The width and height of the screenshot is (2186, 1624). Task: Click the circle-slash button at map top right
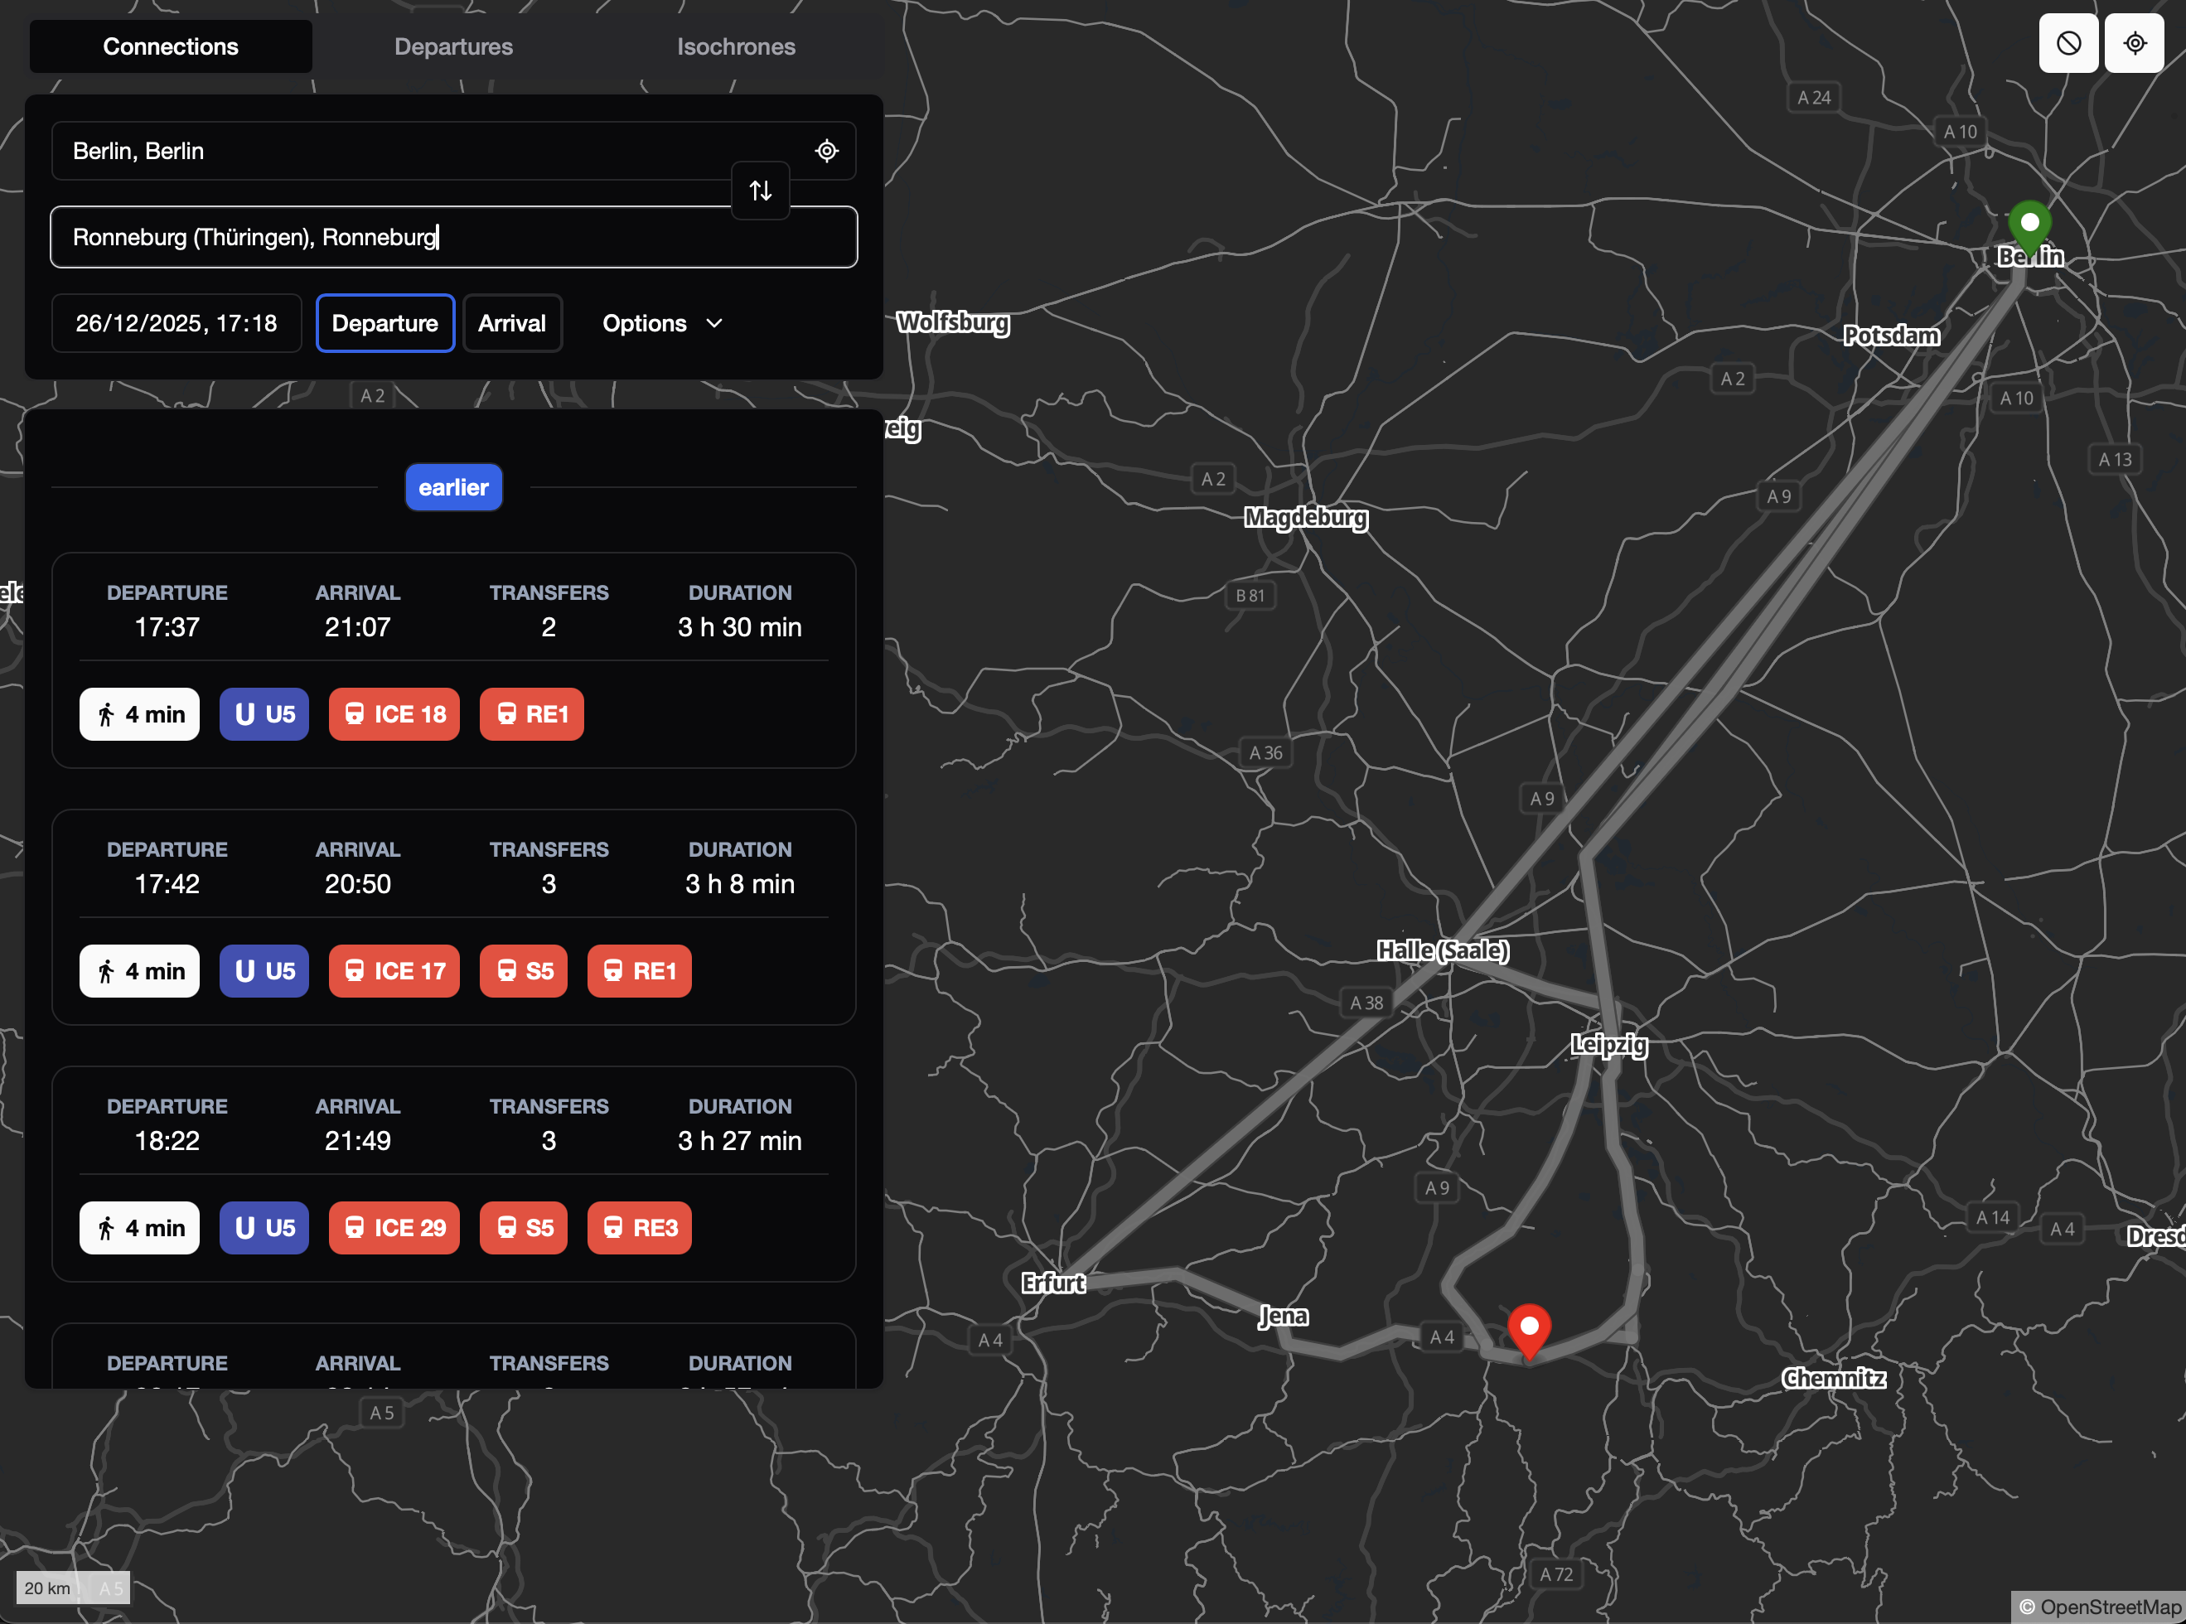2068,44
